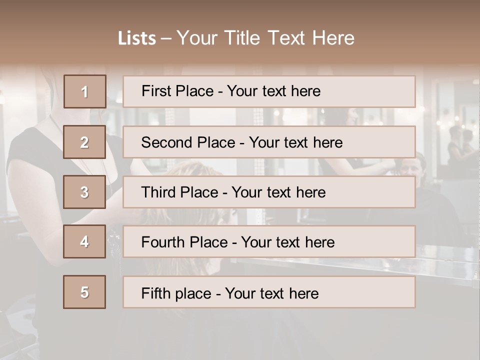Click the 'First Place - Your text here' box
The width and height of the screenshot is (480, 360).
coord(269,91)
